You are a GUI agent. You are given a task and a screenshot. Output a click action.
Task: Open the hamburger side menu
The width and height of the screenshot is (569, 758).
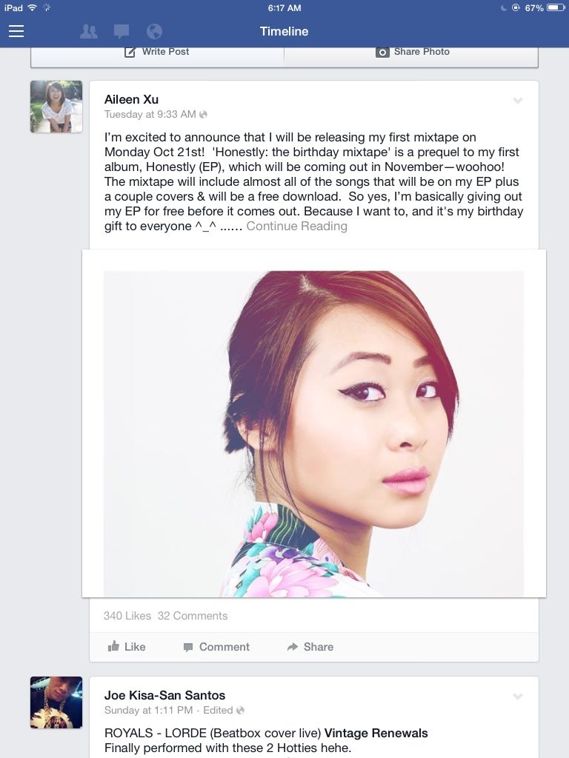tap(16, 31)
